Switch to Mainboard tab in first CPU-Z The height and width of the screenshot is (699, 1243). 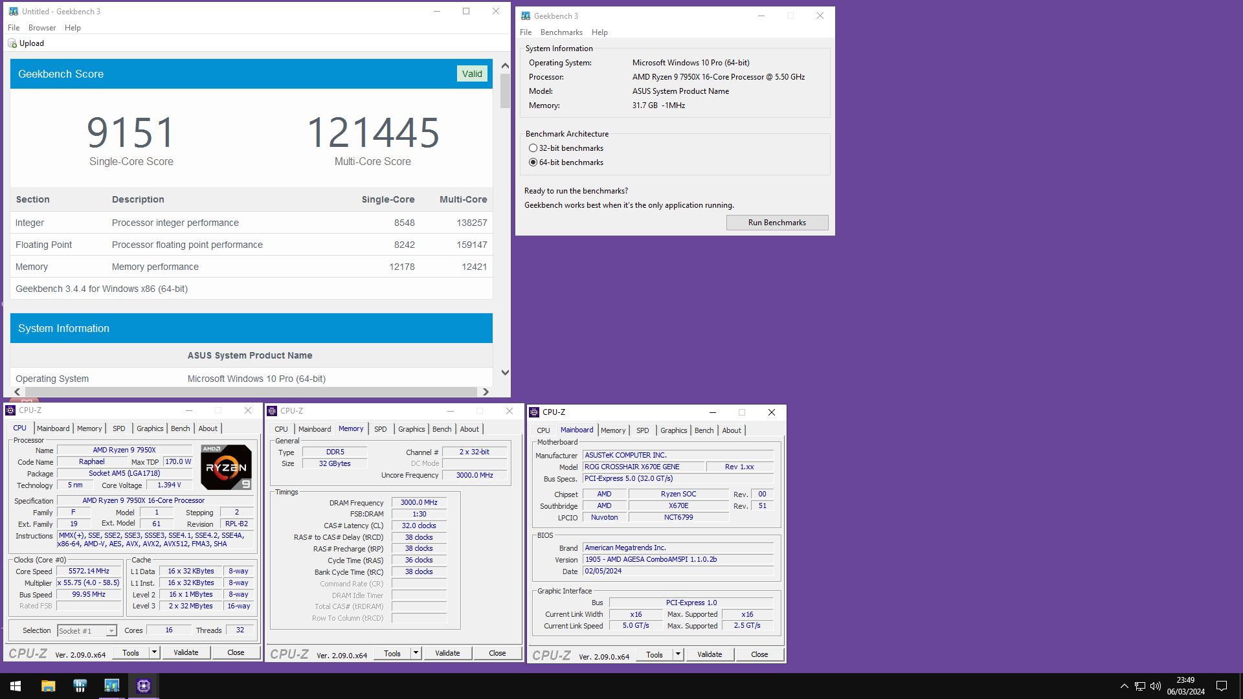53,428
